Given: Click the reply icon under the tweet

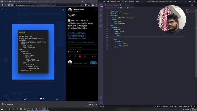Looking at the screenshot, I should click(70, 57).
